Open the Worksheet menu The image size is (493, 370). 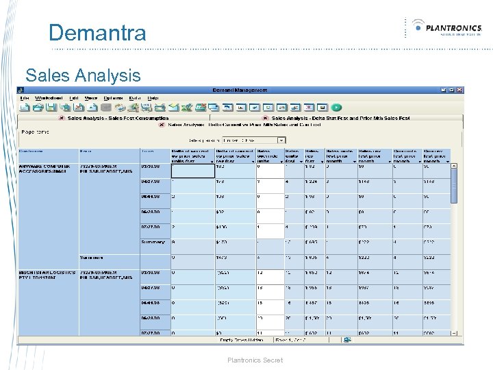coord(49,98)
